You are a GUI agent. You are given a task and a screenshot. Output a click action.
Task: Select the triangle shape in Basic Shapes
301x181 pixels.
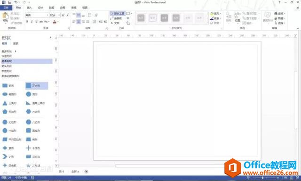pyautogui.click(x=9, y=103)
